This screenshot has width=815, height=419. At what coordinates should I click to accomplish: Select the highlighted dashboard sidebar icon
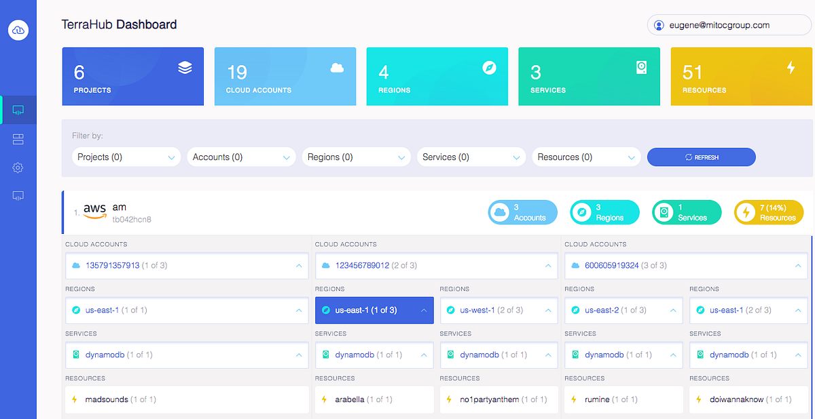point(18,109)
